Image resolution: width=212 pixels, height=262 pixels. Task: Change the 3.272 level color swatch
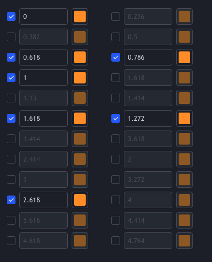tap(184, 180)
